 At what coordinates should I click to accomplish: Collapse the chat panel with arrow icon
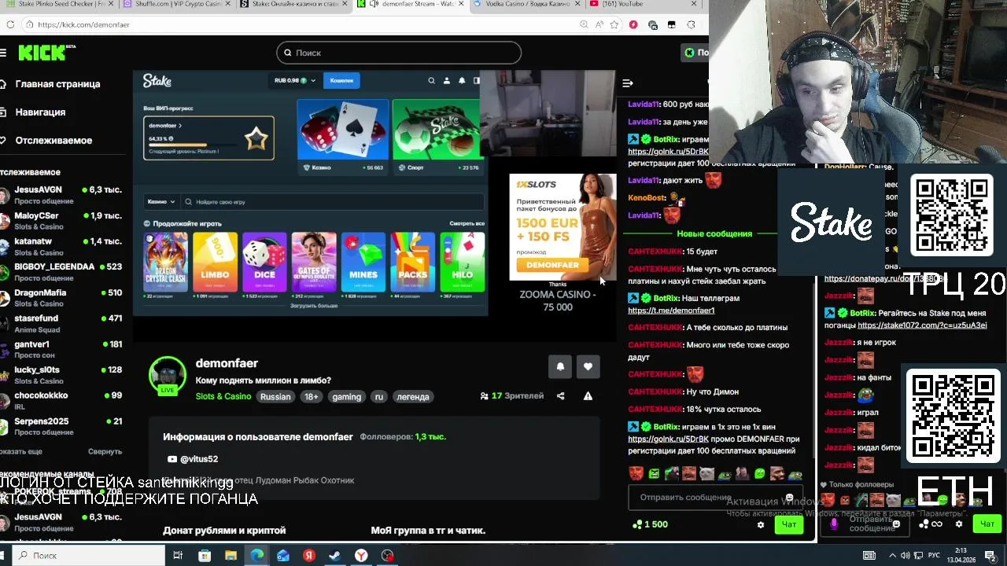(628, 83)
